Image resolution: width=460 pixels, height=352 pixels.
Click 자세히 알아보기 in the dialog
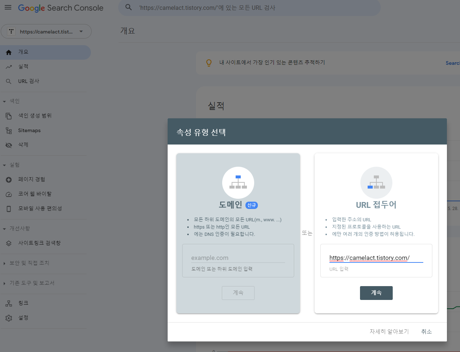click(x=389, y=332)
